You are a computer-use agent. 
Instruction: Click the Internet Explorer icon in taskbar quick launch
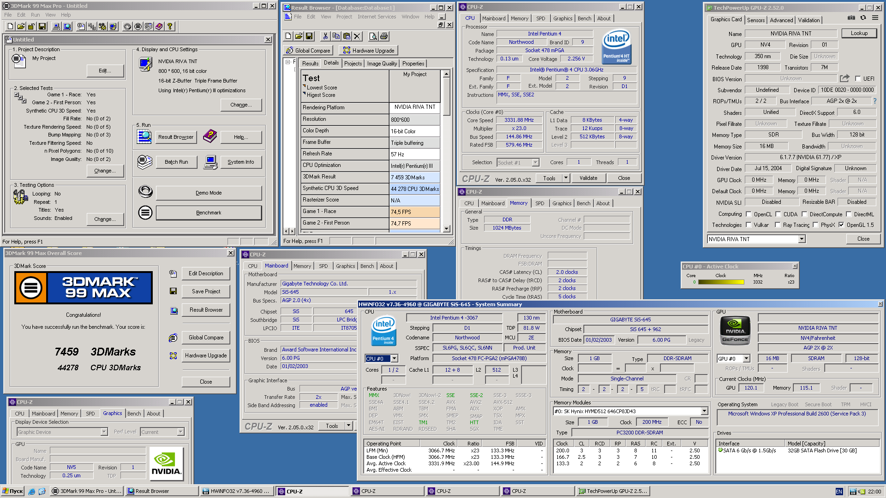point(32,492)
